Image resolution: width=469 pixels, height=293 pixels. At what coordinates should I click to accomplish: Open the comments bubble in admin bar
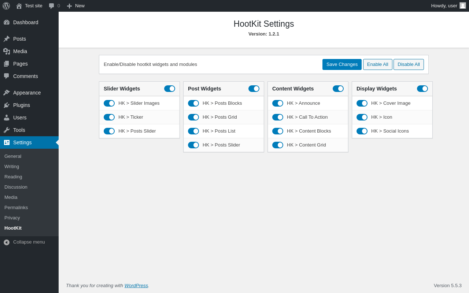click(52, 6)
